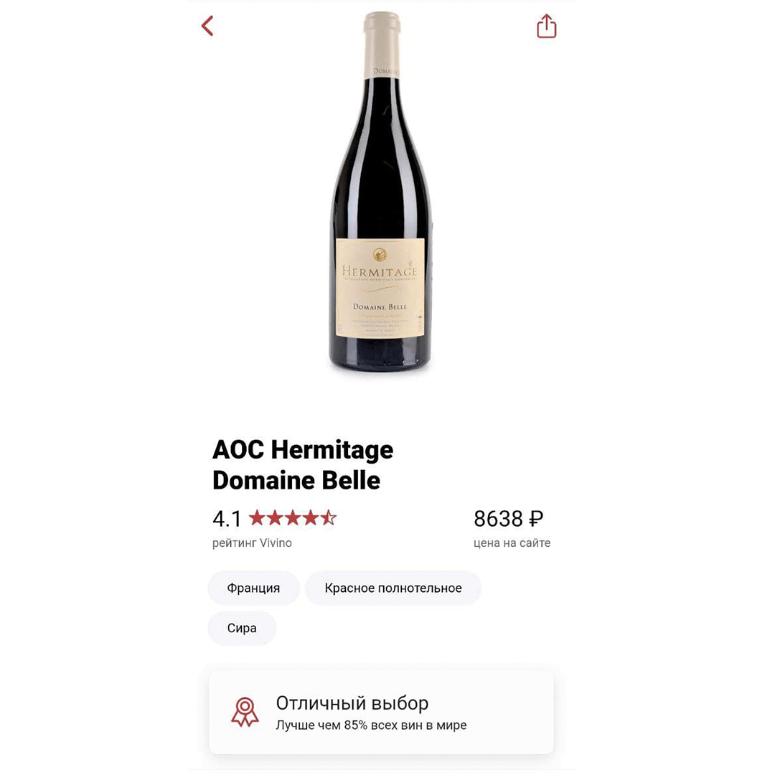Image resolution: width=775 pixels, height=775 pixels.
Task: Select the Франция filter chip
Action: (x=253, y=587)
